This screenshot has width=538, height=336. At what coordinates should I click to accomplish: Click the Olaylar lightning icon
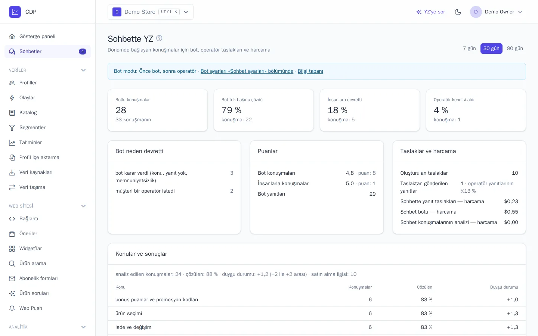(12, 98)
